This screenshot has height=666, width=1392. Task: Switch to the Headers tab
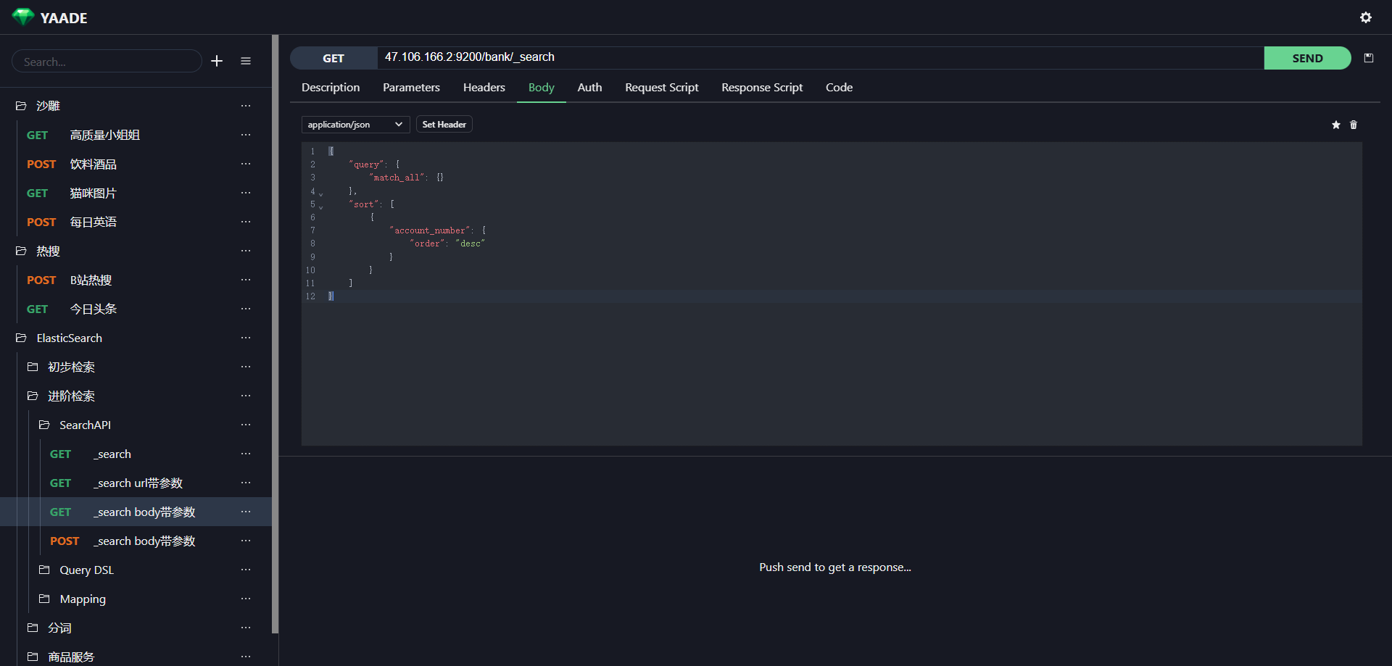[x=484, y=88]
